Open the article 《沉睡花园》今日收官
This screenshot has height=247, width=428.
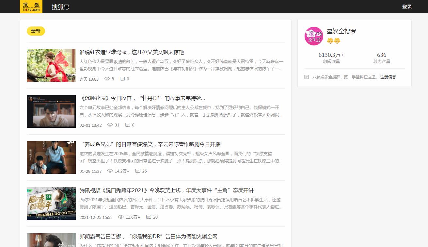point(142,98)
